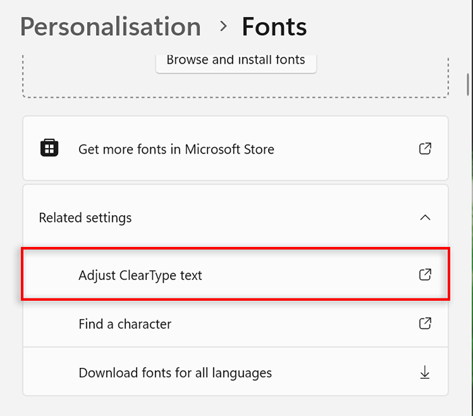
Task: Open the Find a character option
Action: [235, 323]
